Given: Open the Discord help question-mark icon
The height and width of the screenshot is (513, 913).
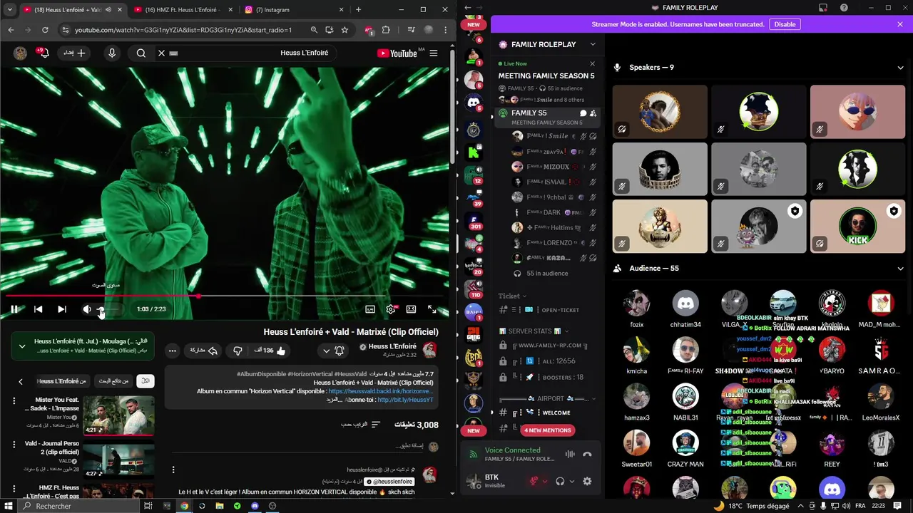Looking at the screenshot, I should pos(844,8).
